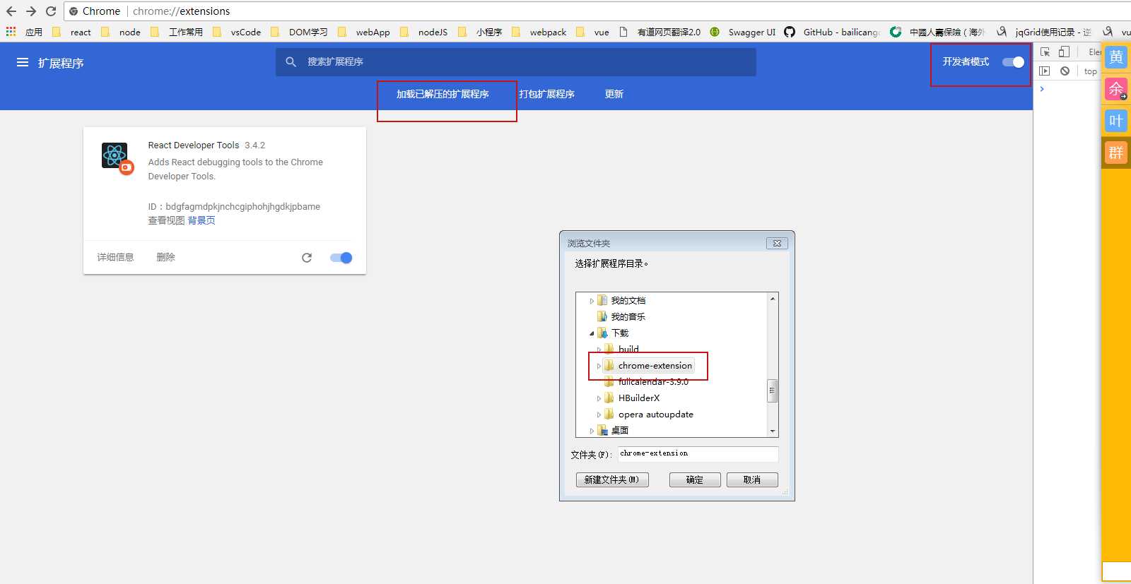Close the 浏览文件夹 dialog
This screenshot has height=584, width=1131.
coord(777,243)
